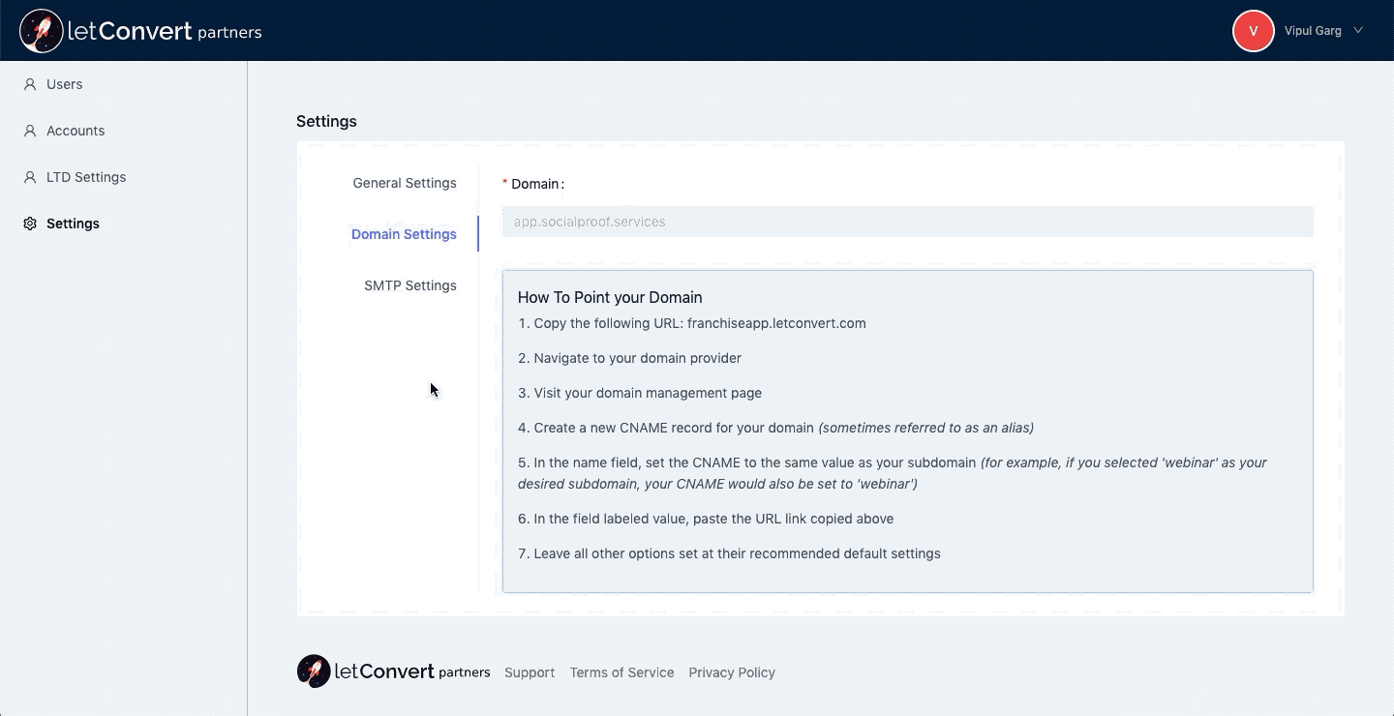The image size is (1394, 716).
Task: Click the Support footer link
Action: [530, 672]
